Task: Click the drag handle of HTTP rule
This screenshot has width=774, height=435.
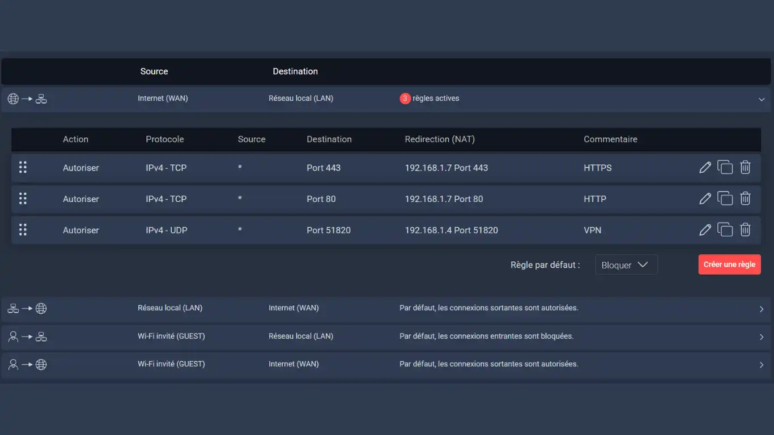Action: [x=23, y=199]
